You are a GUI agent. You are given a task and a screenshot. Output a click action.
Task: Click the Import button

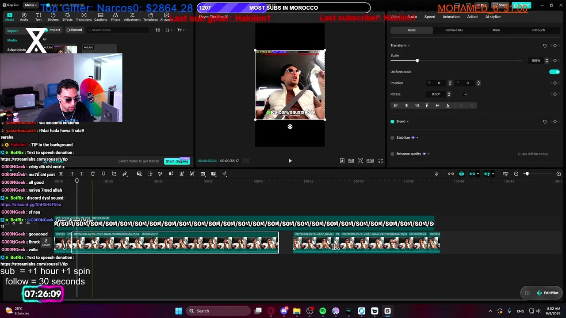(52, 30)
